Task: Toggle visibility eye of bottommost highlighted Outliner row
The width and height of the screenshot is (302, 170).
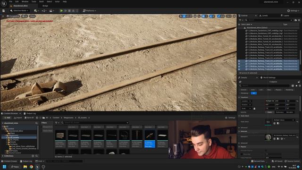Action: pyautogui.click(x=239, y=69)
